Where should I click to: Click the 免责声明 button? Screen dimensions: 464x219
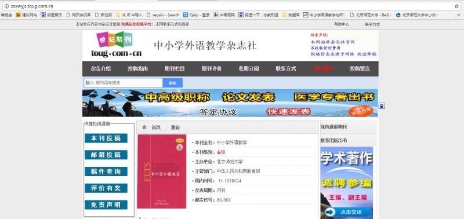click(106, 205)
